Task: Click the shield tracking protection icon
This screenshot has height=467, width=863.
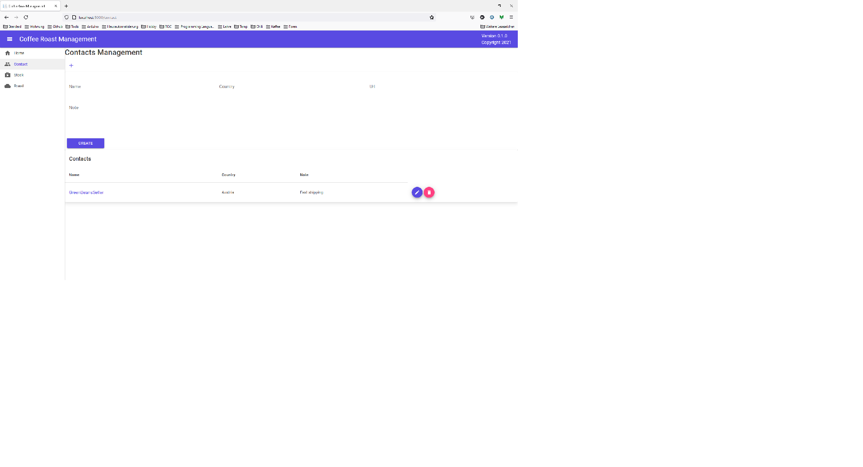Action: point(67,18)
